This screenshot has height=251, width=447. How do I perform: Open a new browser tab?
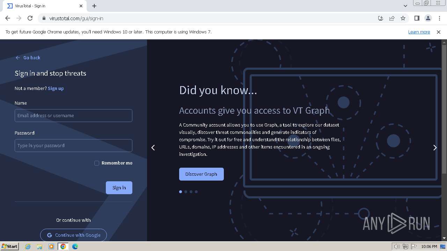94,6
